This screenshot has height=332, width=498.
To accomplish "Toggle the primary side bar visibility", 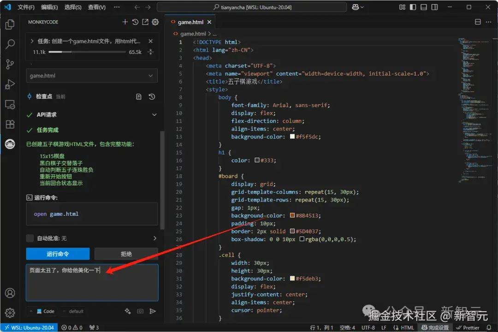I will (x=413, y=7).
